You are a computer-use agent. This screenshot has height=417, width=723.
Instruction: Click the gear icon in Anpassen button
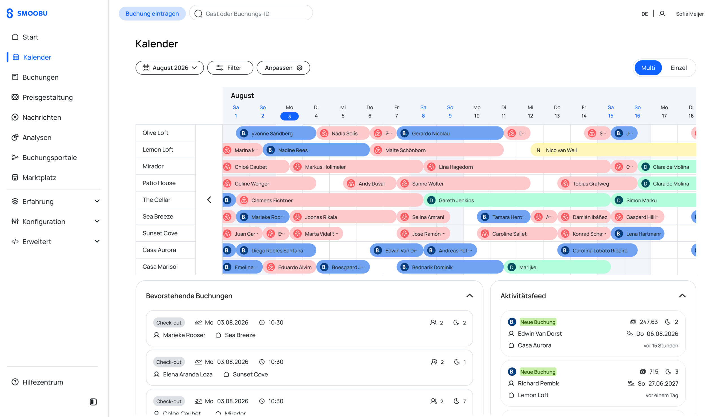(300, 68)
